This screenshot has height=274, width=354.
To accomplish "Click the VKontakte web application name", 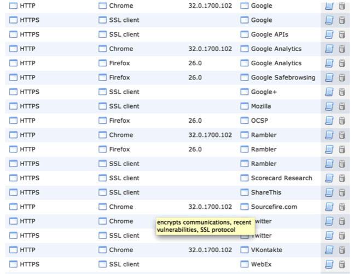I will 266,250.
